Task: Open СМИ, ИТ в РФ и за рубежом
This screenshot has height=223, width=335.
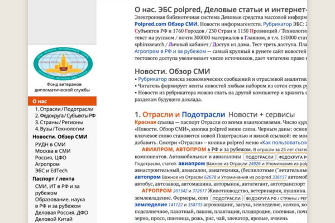Action: click(58, 190)
